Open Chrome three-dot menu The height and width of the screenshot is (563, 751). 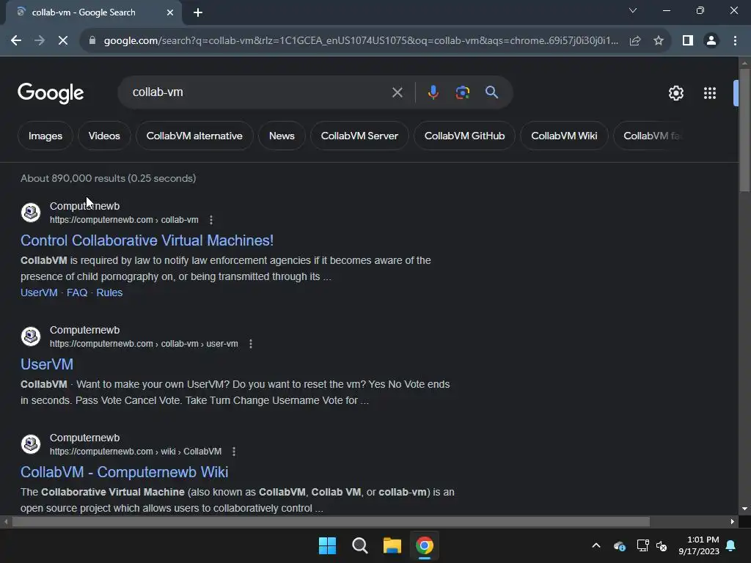point(735,41)
